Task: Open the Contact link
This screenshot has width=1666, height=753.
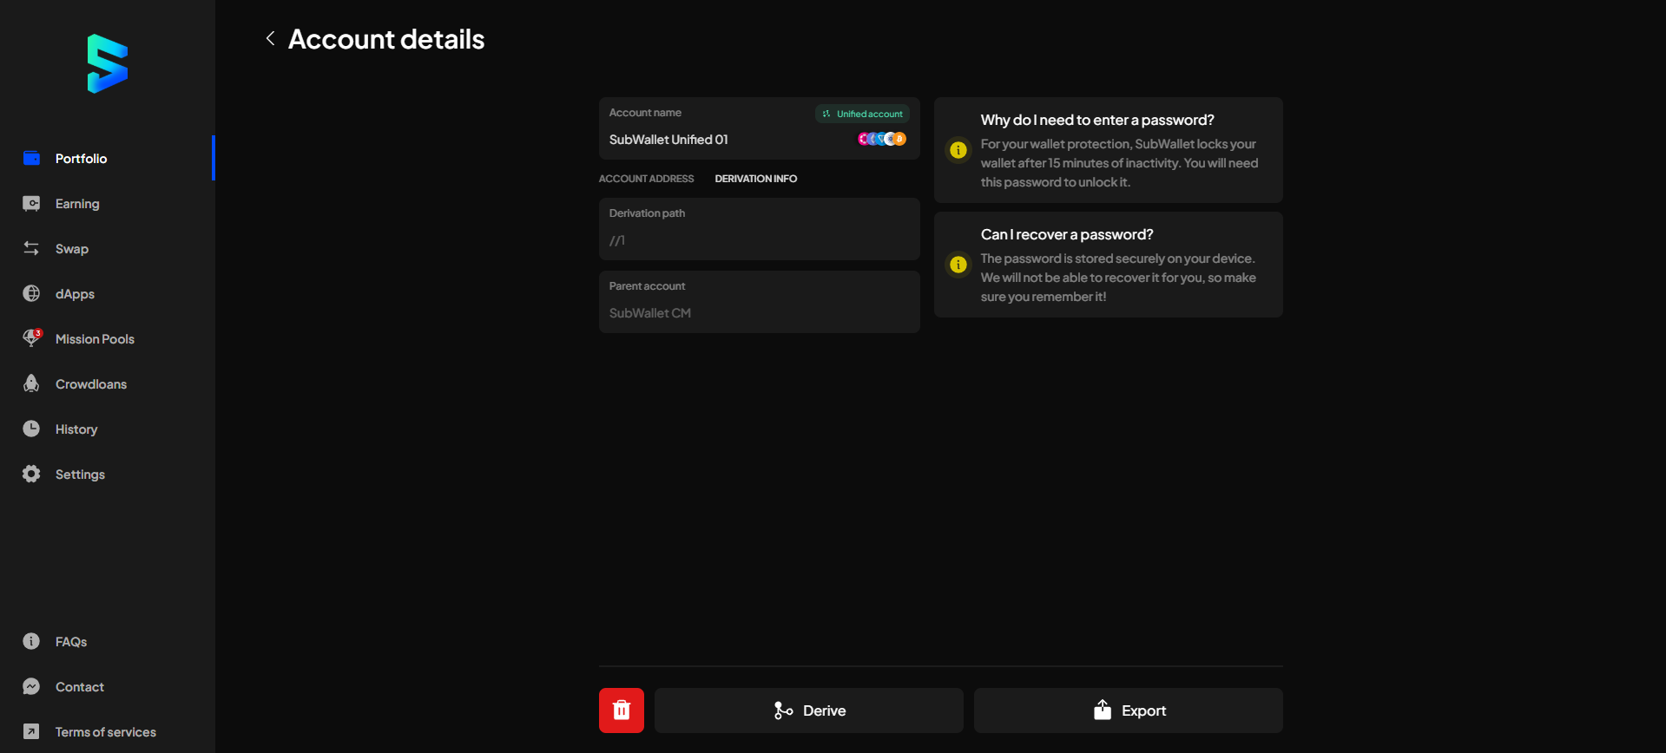Action: tap(79, 687)
